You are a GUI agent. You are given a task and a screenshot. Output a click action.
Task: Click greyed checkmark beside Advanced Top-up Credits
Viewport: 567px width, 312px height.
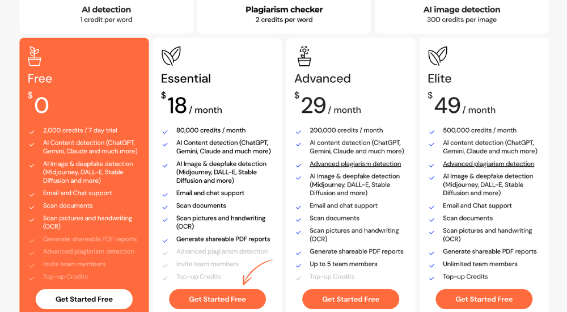(298, 278)
